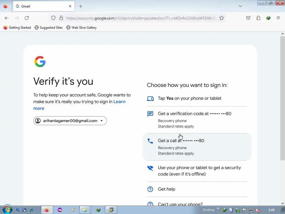Open the Web Slice Gallery bookmark
Screen dimensions: 285x214
pos(82,28)
